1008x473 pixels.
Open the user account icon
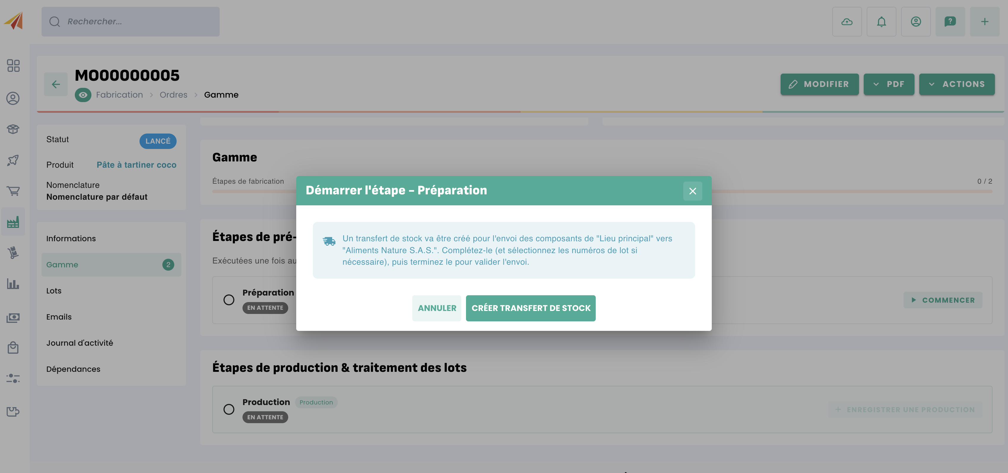tap(916, 22)
